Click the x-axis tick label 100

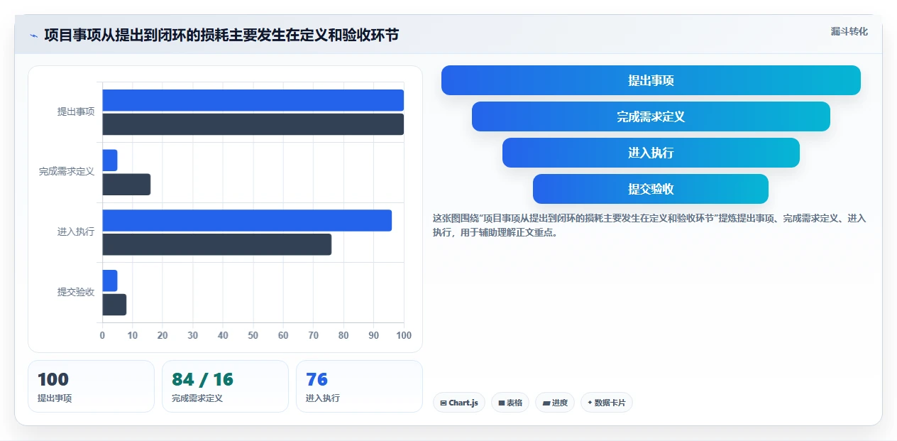click(x=404, y=335)
